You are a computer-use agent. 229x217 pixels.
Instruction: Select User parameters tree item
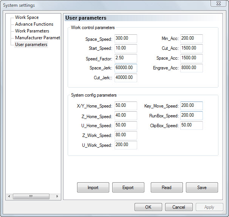click(31, 45)
